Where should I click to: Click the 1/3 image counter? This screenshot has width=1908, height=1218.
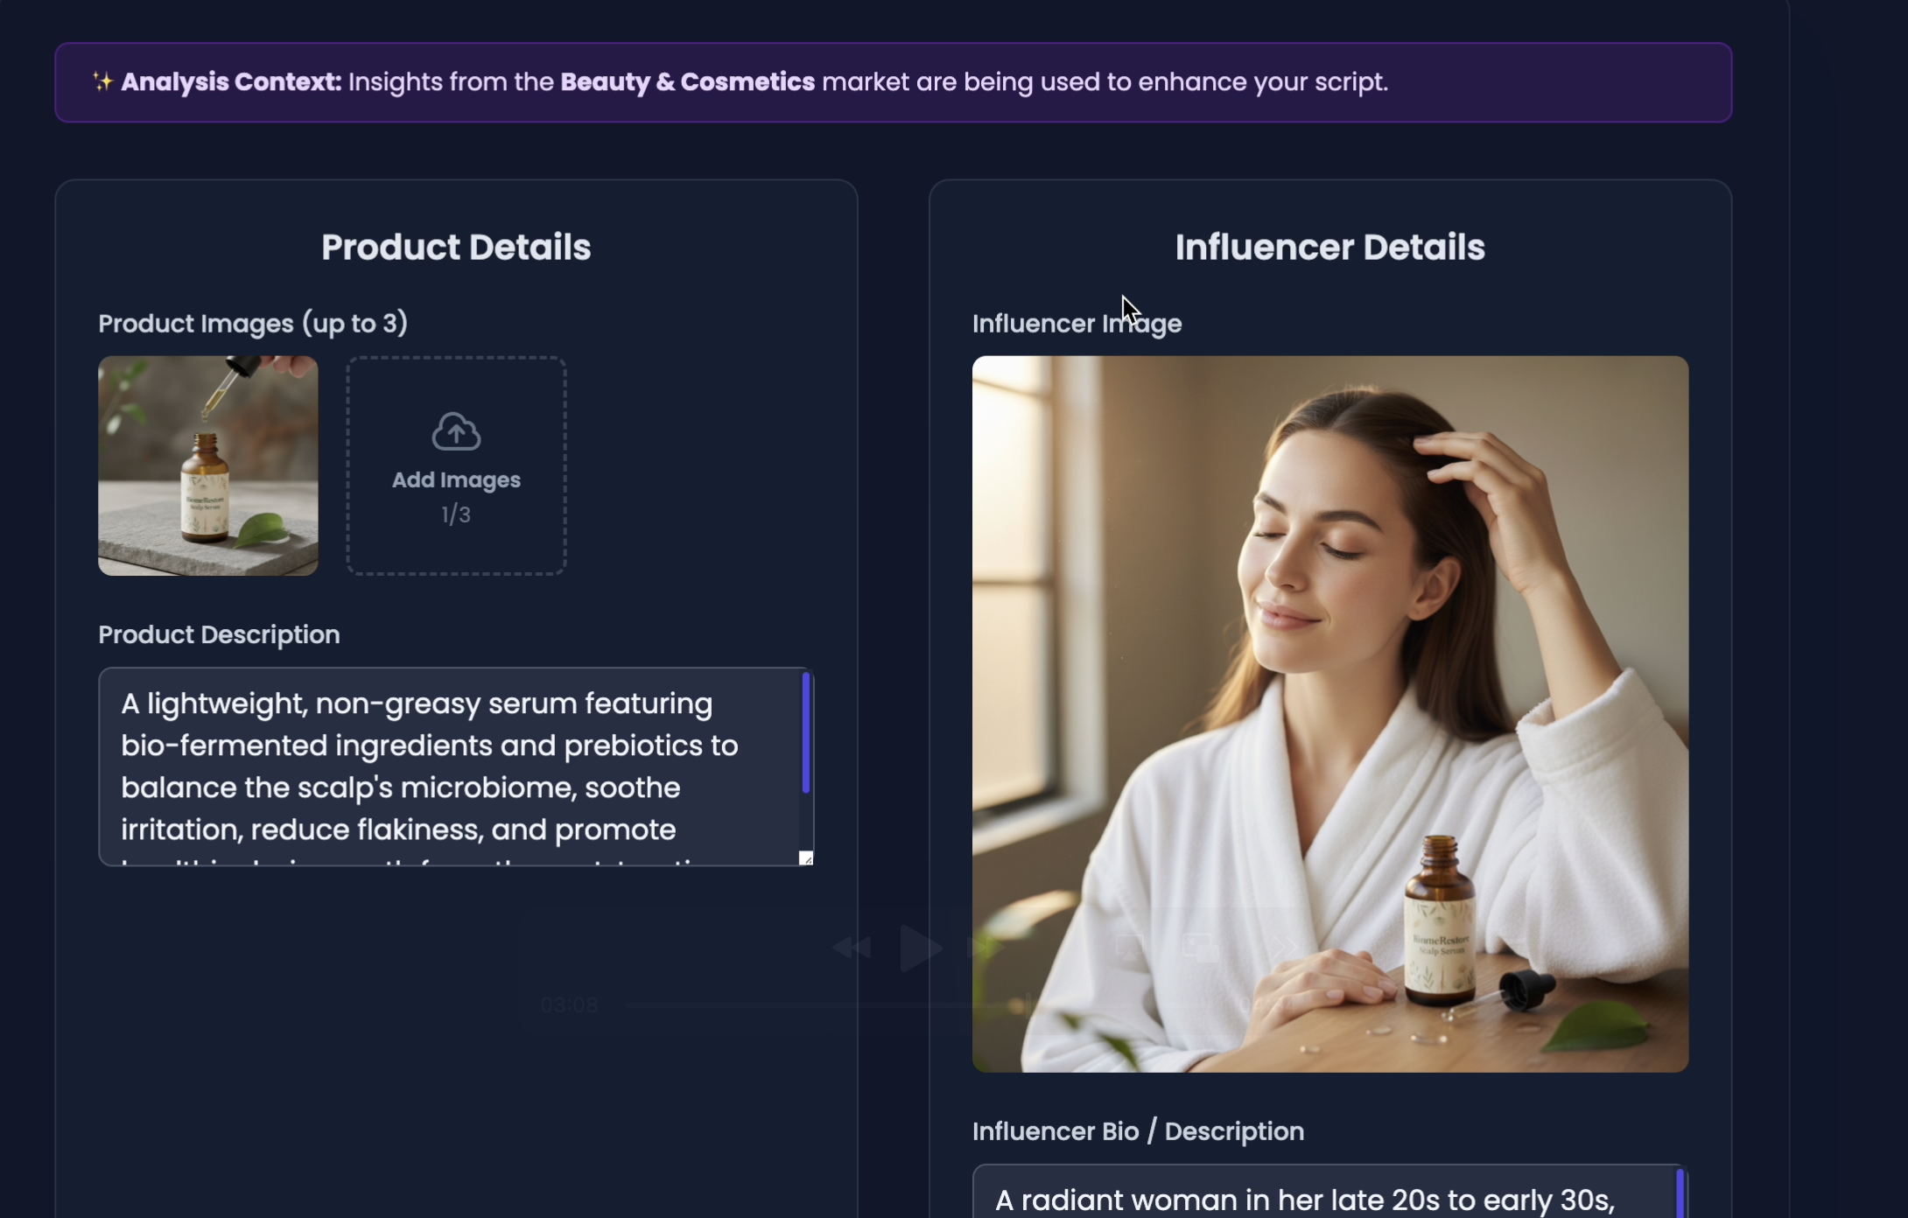coord(456,514)
